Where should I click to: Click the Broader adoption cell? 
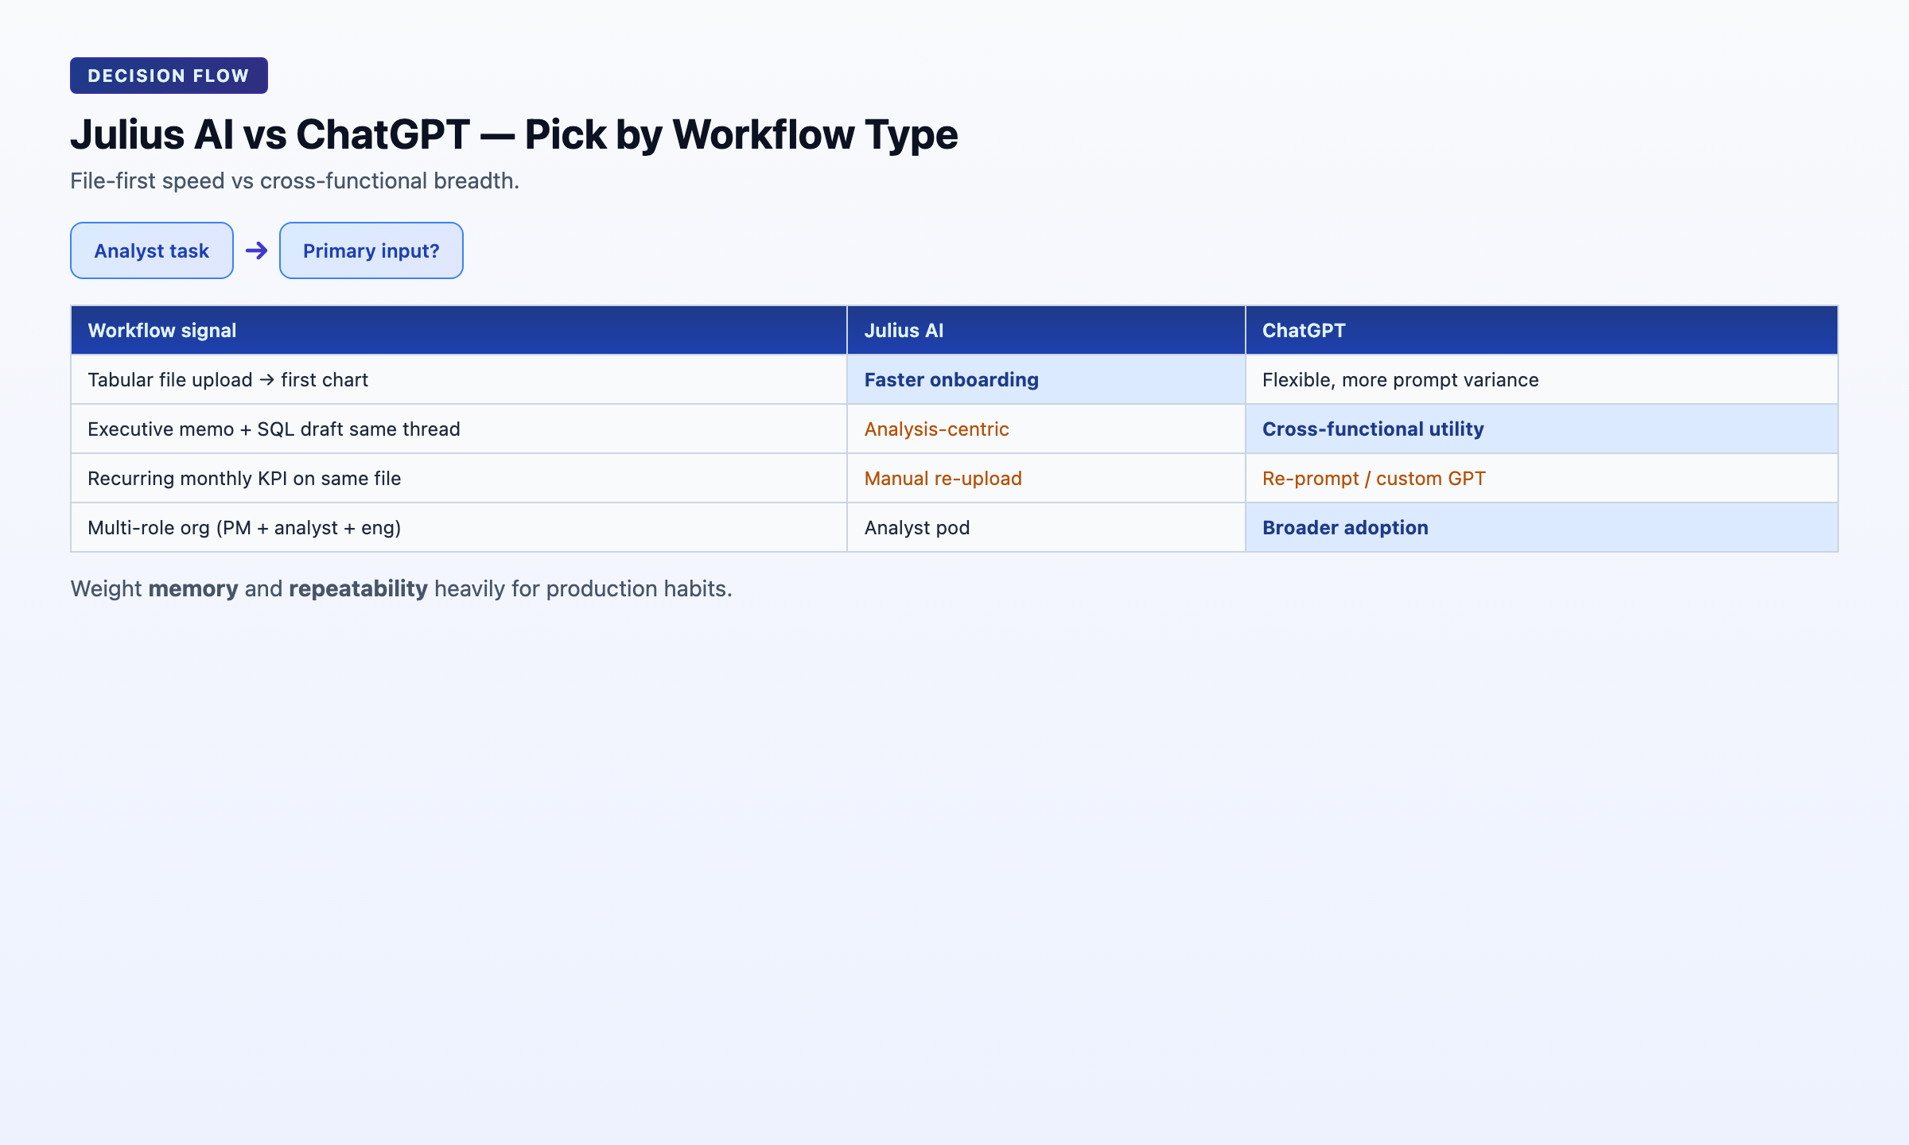tap(1542, 527)
